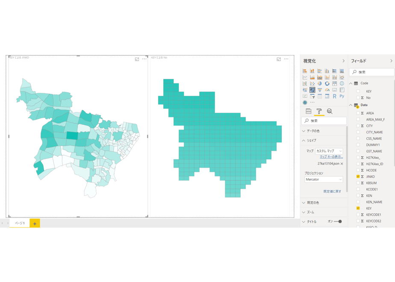
Task: Select the table visual
Action: click(320, 96)
